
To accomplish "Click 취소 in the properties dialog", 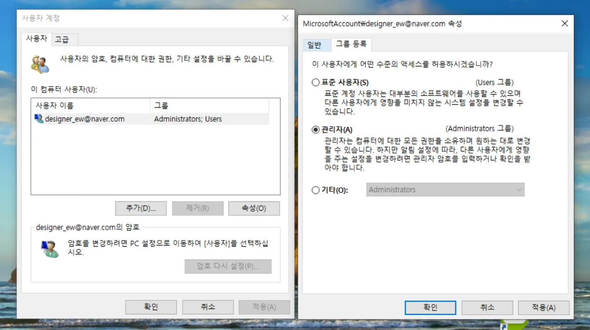I will click(x=487, y=307).
